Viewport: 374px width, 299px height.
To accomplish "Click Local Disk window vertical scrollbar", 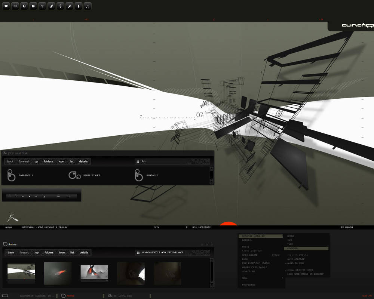I will click(211, 176).
